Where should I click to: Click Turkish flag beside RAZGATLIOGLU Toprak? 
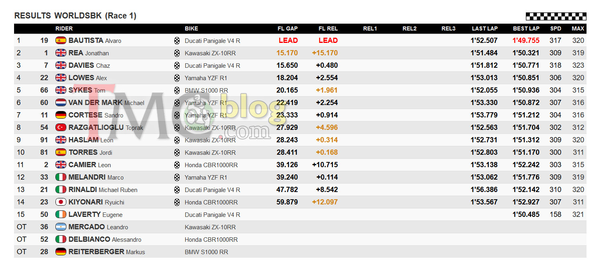pyautogui.click(x=61, y=127)
